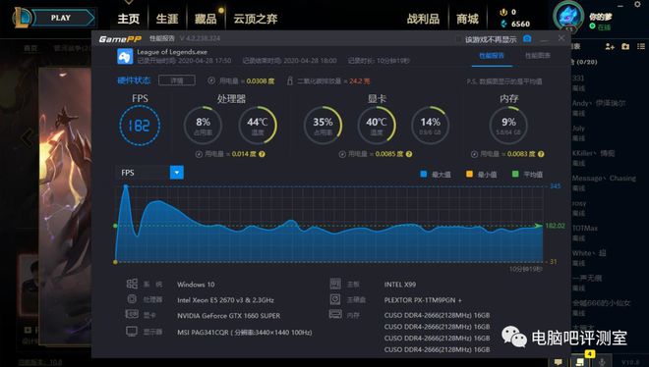
Task: Open the missions icon with badge 4
Action: tap(581, 361)
